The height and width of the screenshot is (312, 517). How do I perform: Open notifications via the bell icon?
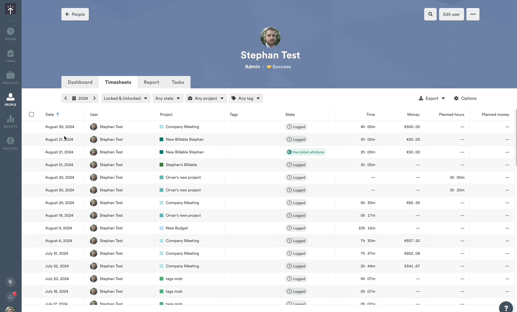[10, 297]
